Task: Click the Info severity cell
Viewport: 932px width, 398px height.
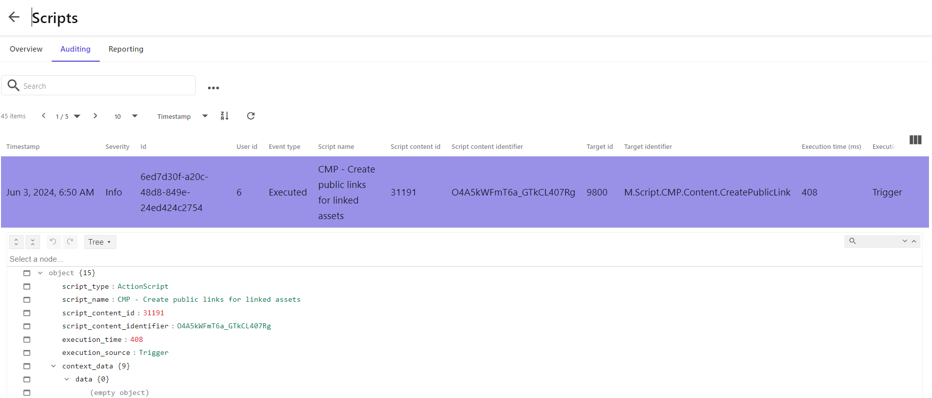Action: (x=114, y=192)
